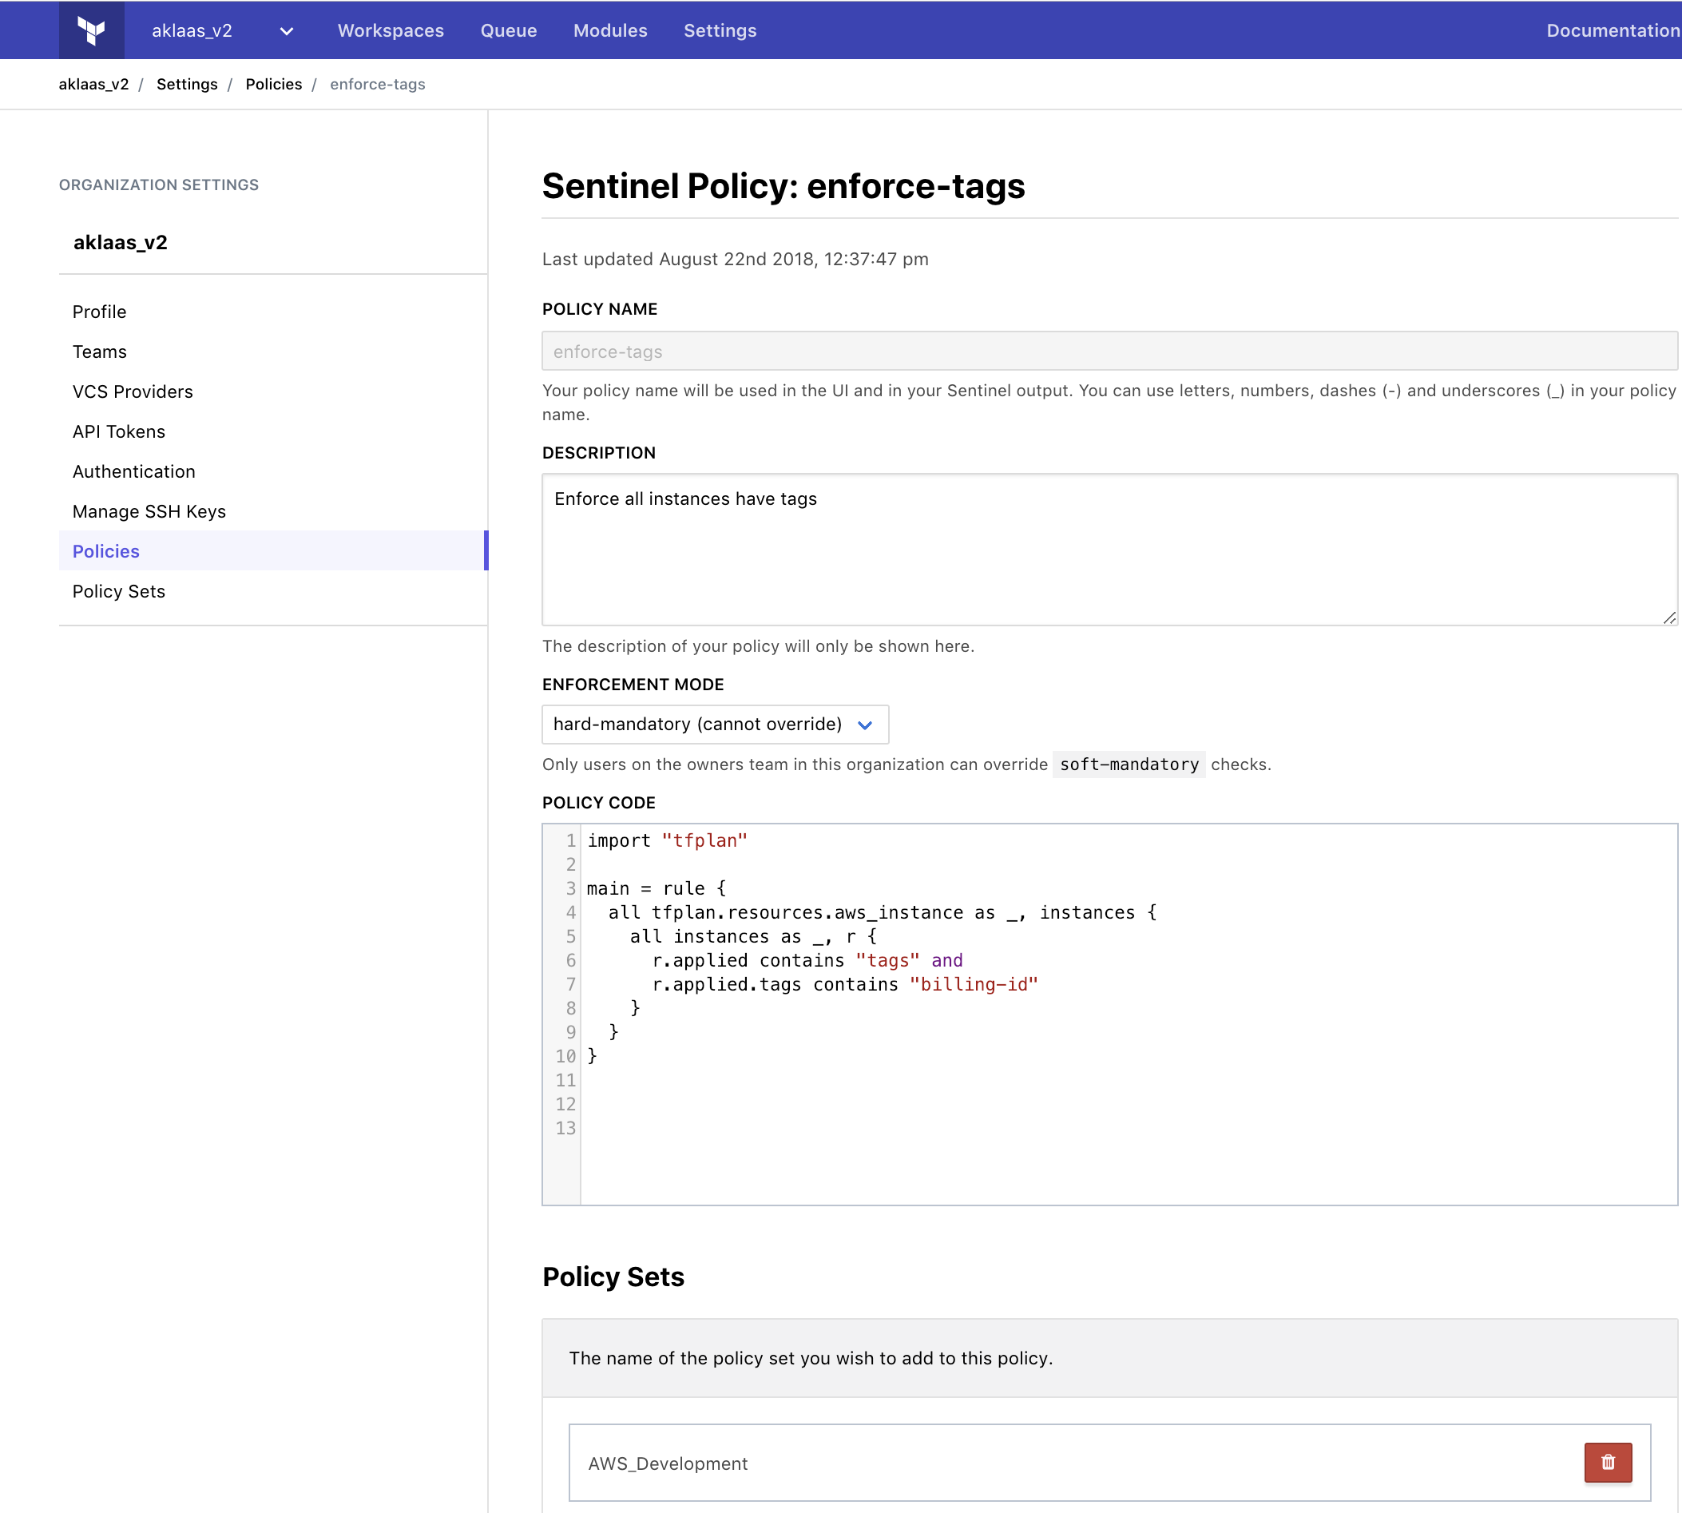Expand the aklaas_v2 organization switcher chevron

[287, 32]
